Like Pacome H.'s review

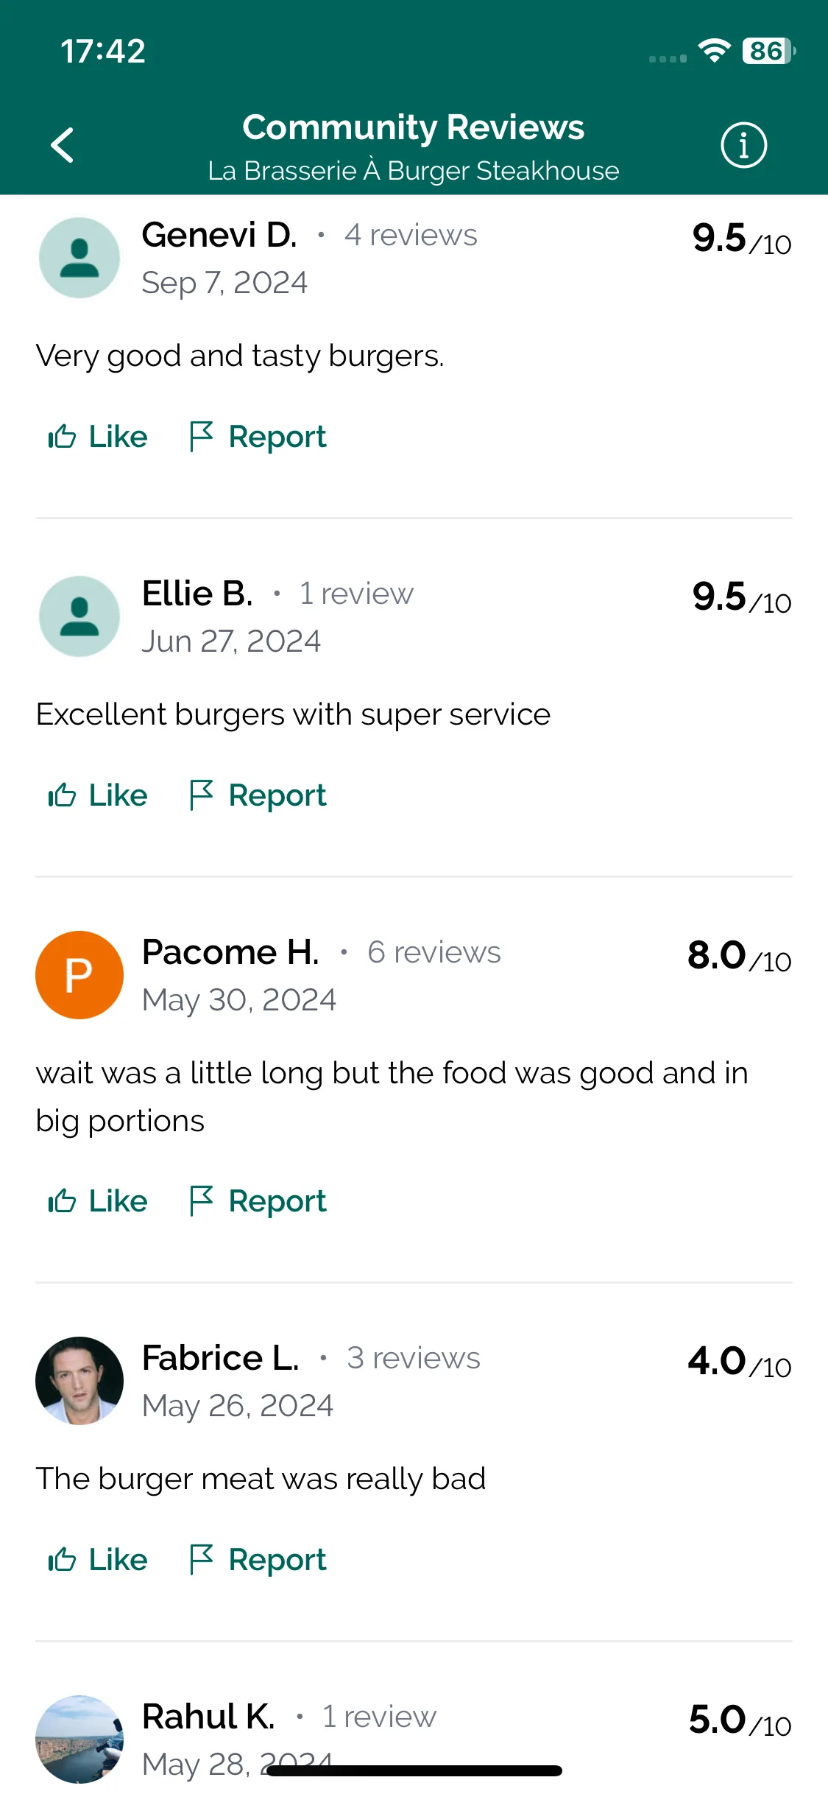tap(98, 1201)
